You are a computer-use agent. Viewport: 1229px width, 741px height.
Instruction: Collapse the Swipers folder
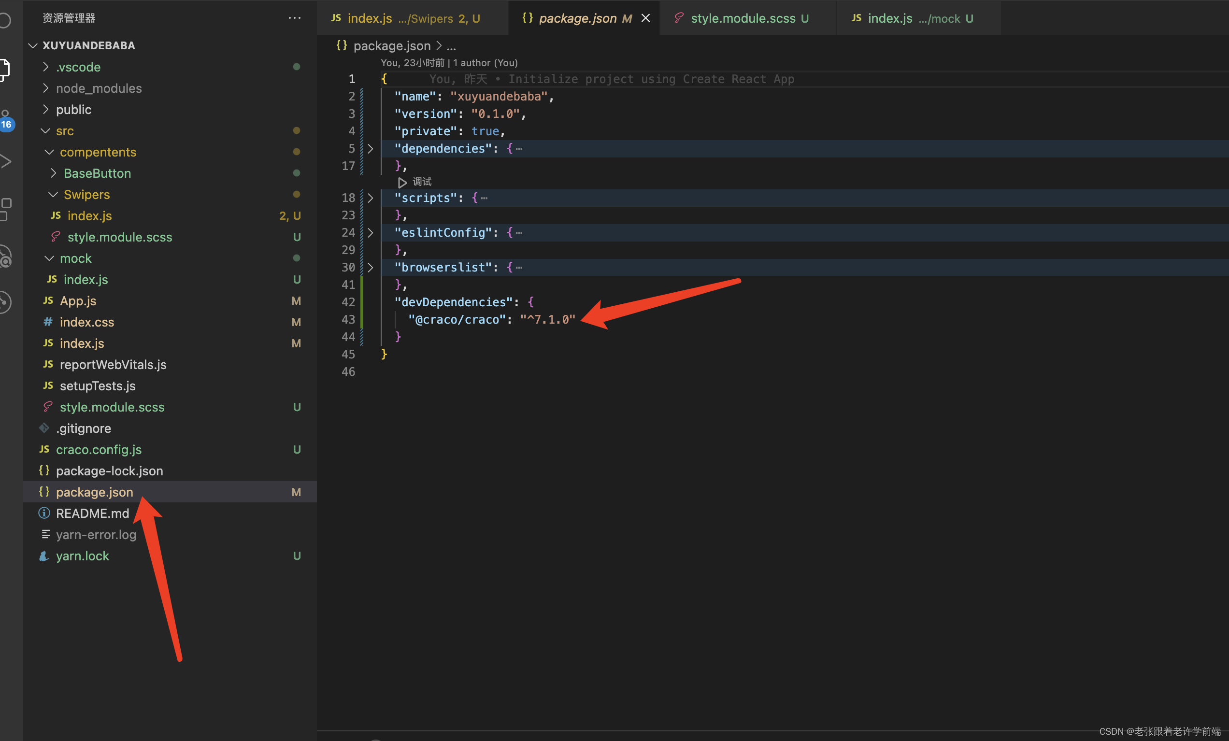click(86, 195)
